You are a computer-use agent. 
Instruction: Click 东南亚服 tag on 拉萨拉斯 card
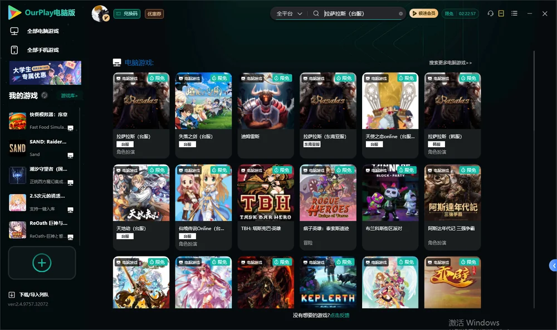click(312, 144)
